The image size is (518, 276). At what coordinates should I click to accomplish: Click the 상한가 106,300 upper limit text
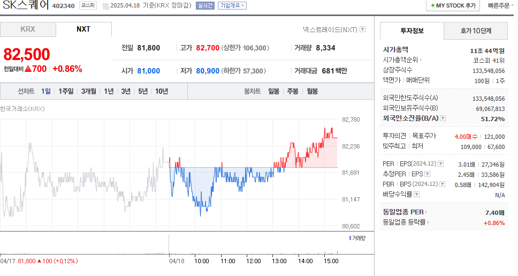pyautogui.click(x=245, y=48)
